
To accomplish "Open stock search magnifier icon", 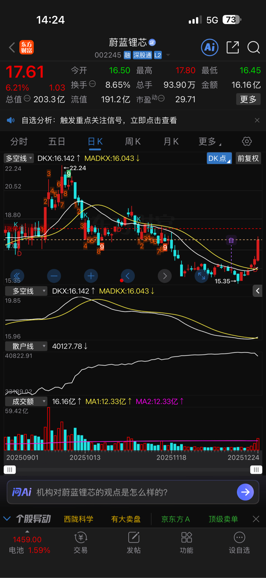I will (x=254, y=47).
